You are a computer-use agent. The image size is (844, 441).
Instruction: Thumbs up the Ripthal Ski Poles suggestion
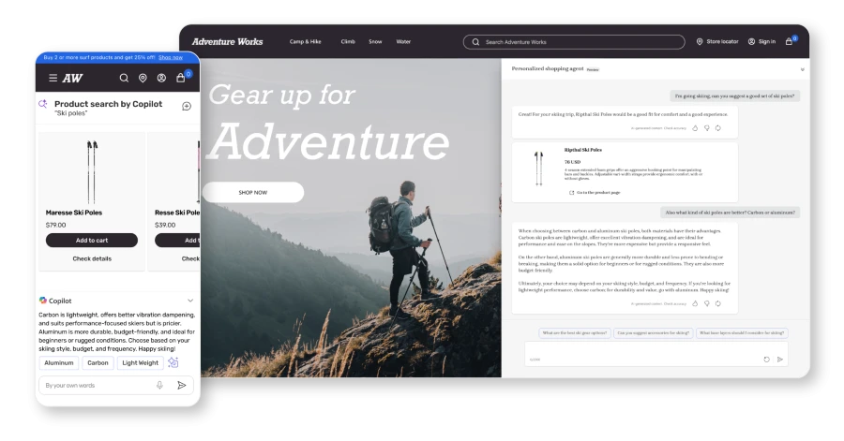[695, 127]
